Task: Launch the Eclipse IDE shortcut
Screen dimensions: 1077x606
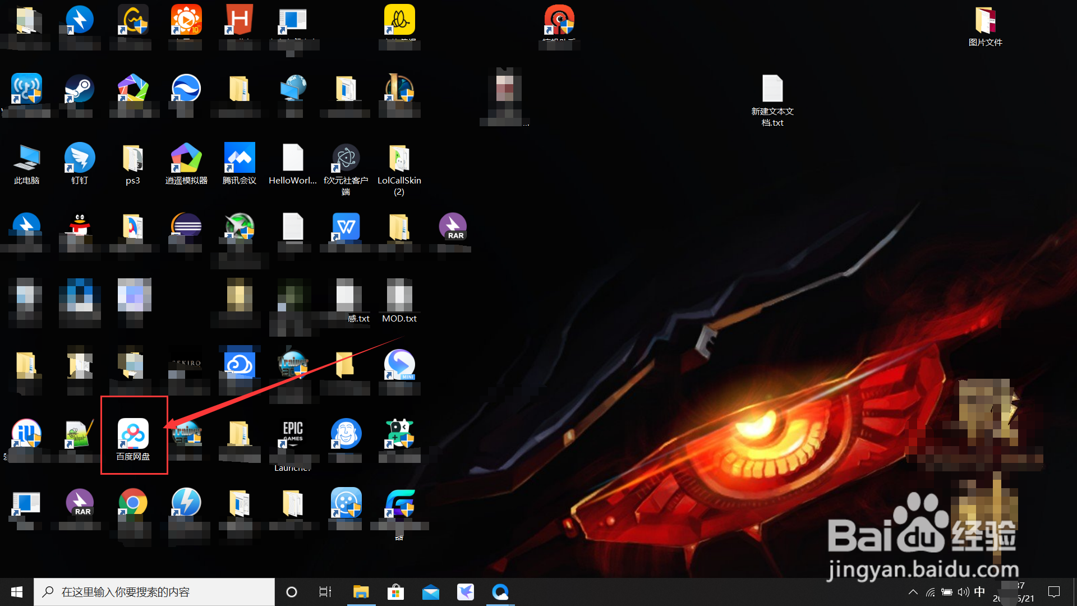Action: point(186,227)
